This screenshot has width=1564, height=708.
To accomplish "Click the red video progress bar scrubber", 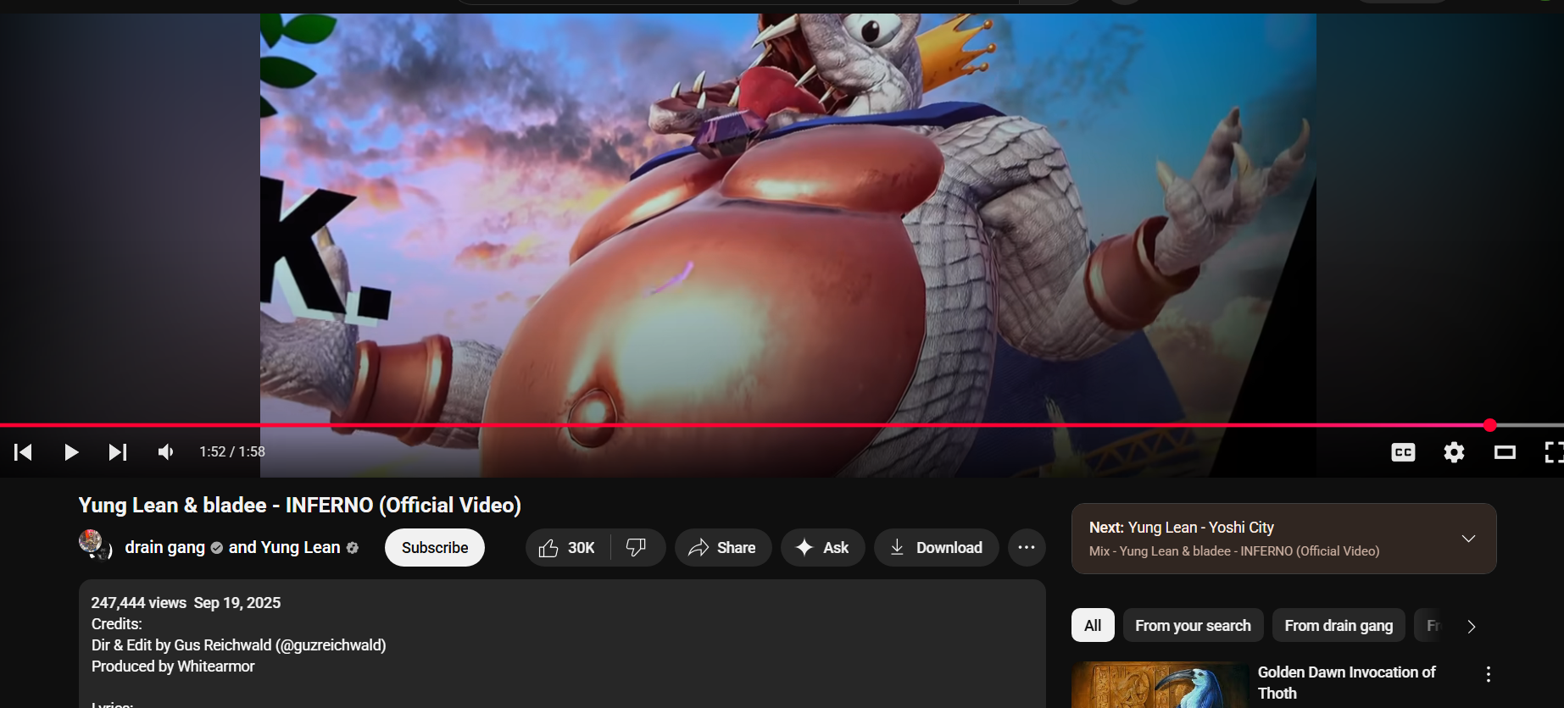I will coord(1489,425).
